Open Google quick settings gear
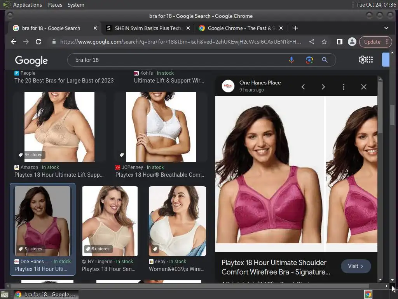This screenshot has height=299, width=398. [x=362, y=60]
